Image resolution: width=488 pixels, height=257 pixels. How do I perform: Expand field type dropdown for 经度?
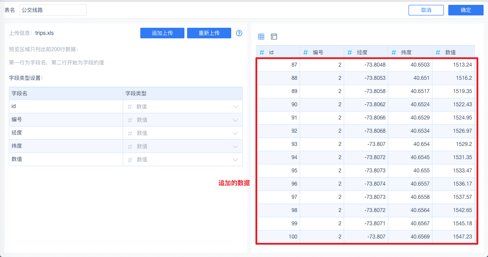click(236, 133)
